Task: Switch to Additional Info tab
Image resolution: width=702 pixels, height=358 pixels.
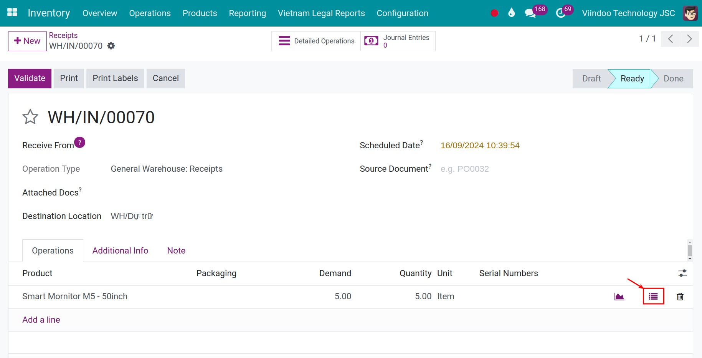Action: click(120, 250)
